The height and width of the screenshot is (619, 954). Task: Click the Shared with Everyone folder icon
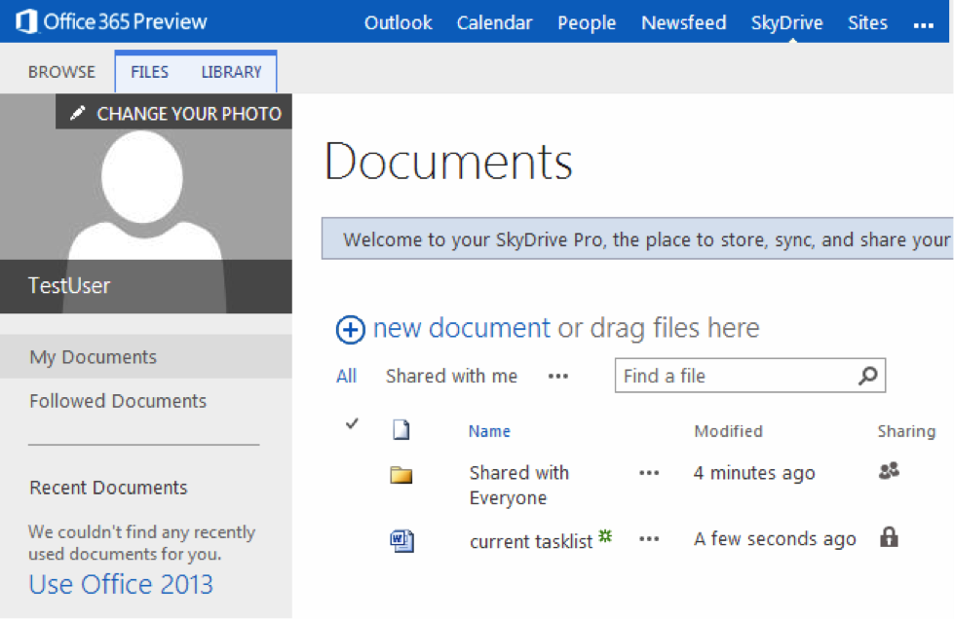coord(401,474)
